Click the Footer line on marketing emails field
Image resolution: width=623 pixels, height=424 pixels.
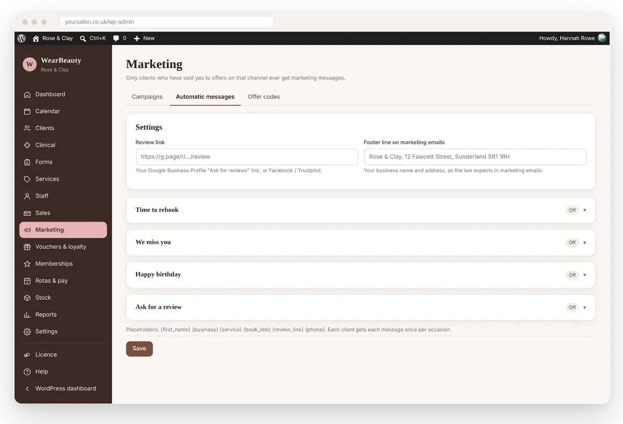tap(475, 156)
